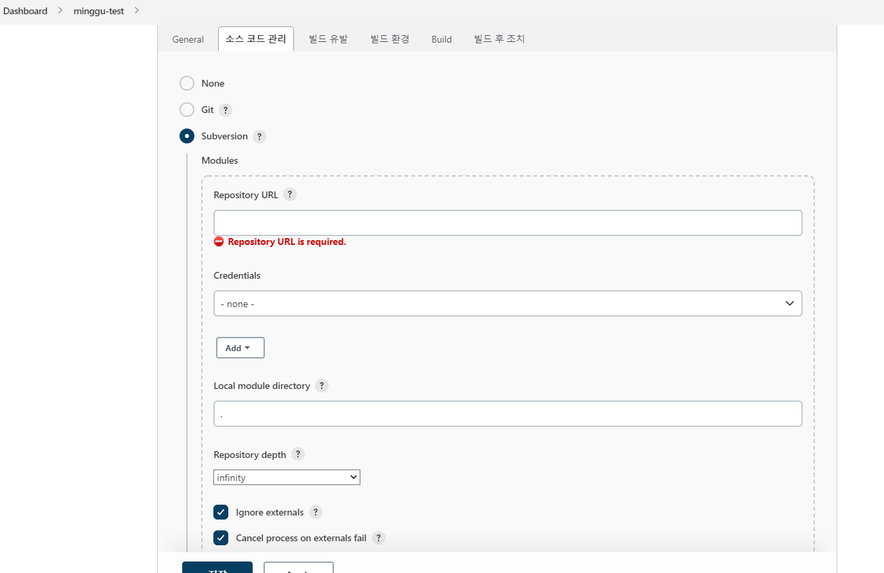Viewport: 884px width, 573px height.
Task: Switch to the 빌드 환경 tab
Action: pos(390,39)
